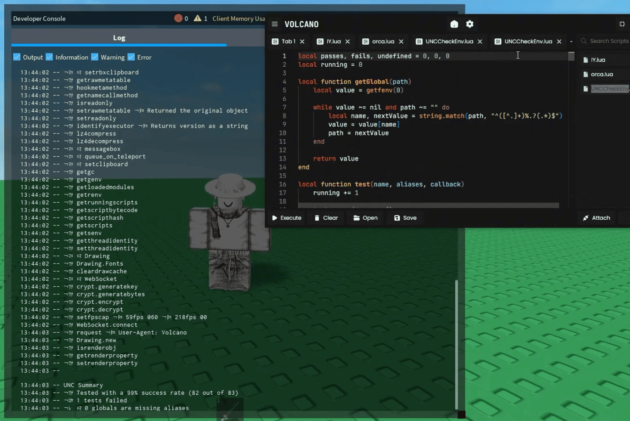Image resolution: width=630 pixels, height=421 pixels.
Task: Open Volcano settings via the gear icon
Action: pyautogui.click(x=469, y=24)
